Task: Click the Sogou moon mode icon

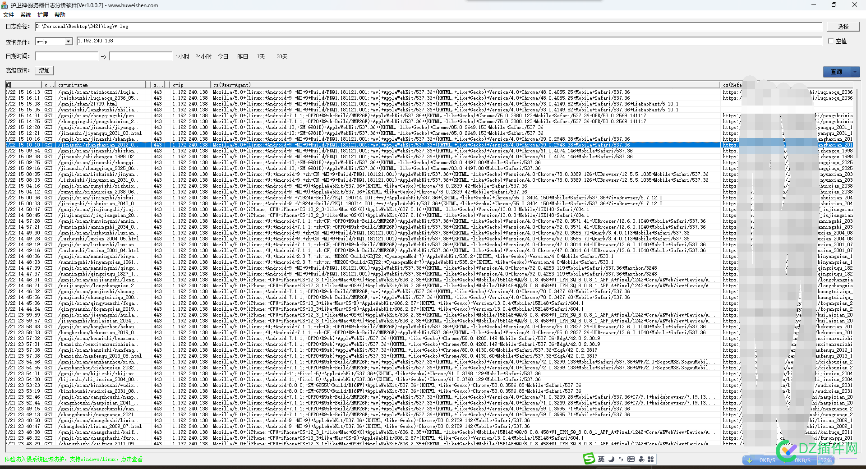Action: (x=612, y=459)
